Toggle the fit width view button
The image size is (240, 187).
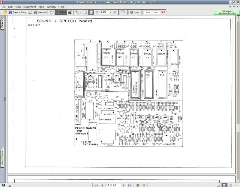click(x=91, y=12)
